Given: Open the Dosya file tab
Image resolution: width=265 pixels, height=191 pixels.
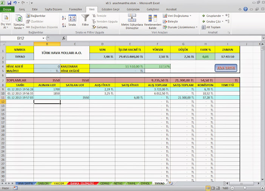Looking at the screenshot, I should click(x=7, y=9).
